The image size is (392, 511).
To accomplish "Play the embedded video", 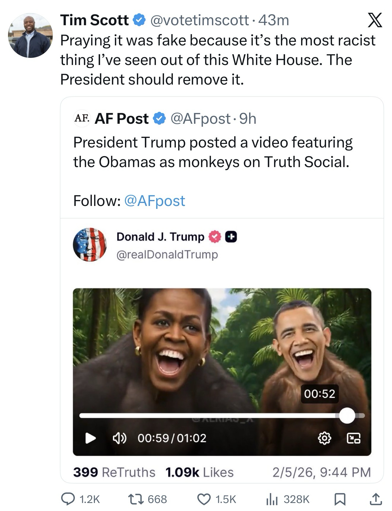I will click(x=90, y=438).
